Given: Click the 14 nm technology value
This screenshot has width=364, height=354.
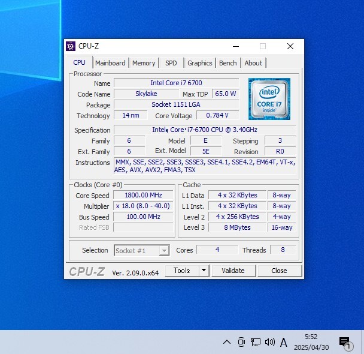Looking at the screenshot, I should point(131,115).
